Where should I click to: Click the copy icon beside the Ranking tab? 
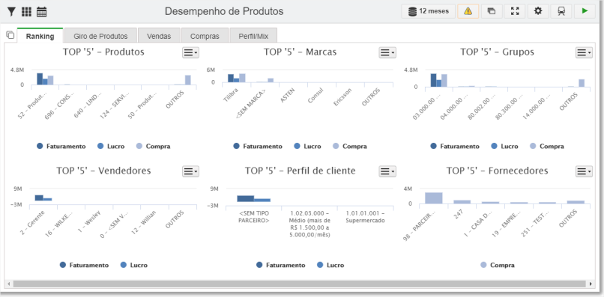(x=10, y=35)
